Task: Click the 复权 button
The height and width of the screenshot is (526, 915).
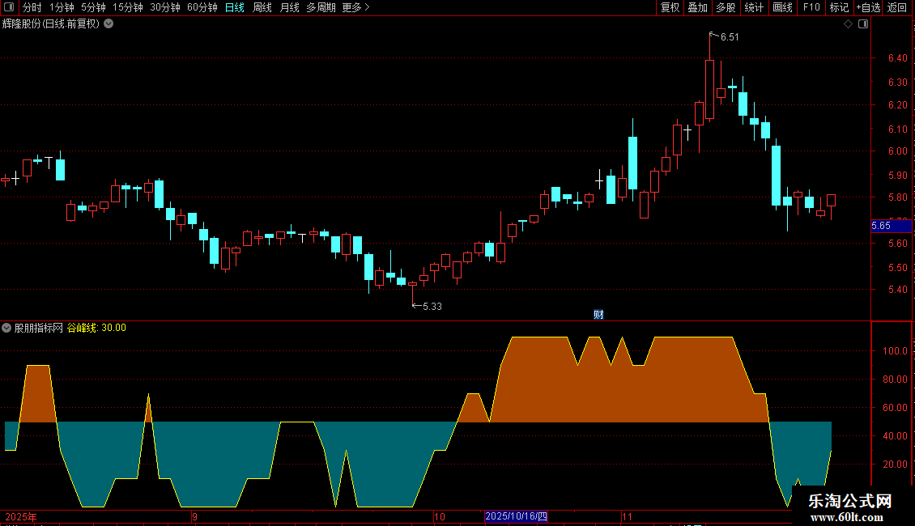Action: [670, 7]
